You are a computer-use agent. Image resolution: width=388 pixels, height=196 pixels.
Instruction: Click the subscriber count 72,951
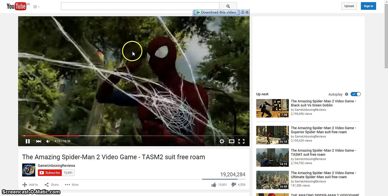pyautogui.click(x=68, y=173)
